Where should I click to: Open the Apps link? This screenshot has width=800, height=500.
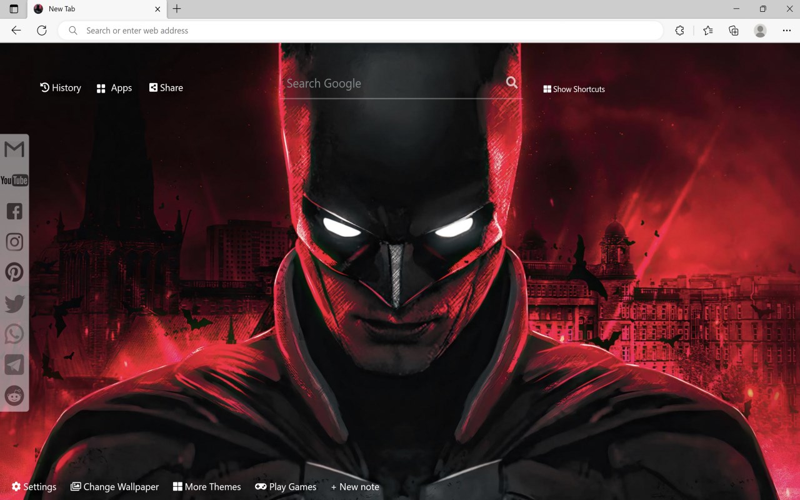(114, 88)
